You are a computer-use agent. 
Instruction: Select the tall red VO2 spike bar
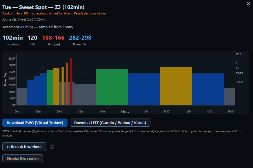tap(71, 82)
